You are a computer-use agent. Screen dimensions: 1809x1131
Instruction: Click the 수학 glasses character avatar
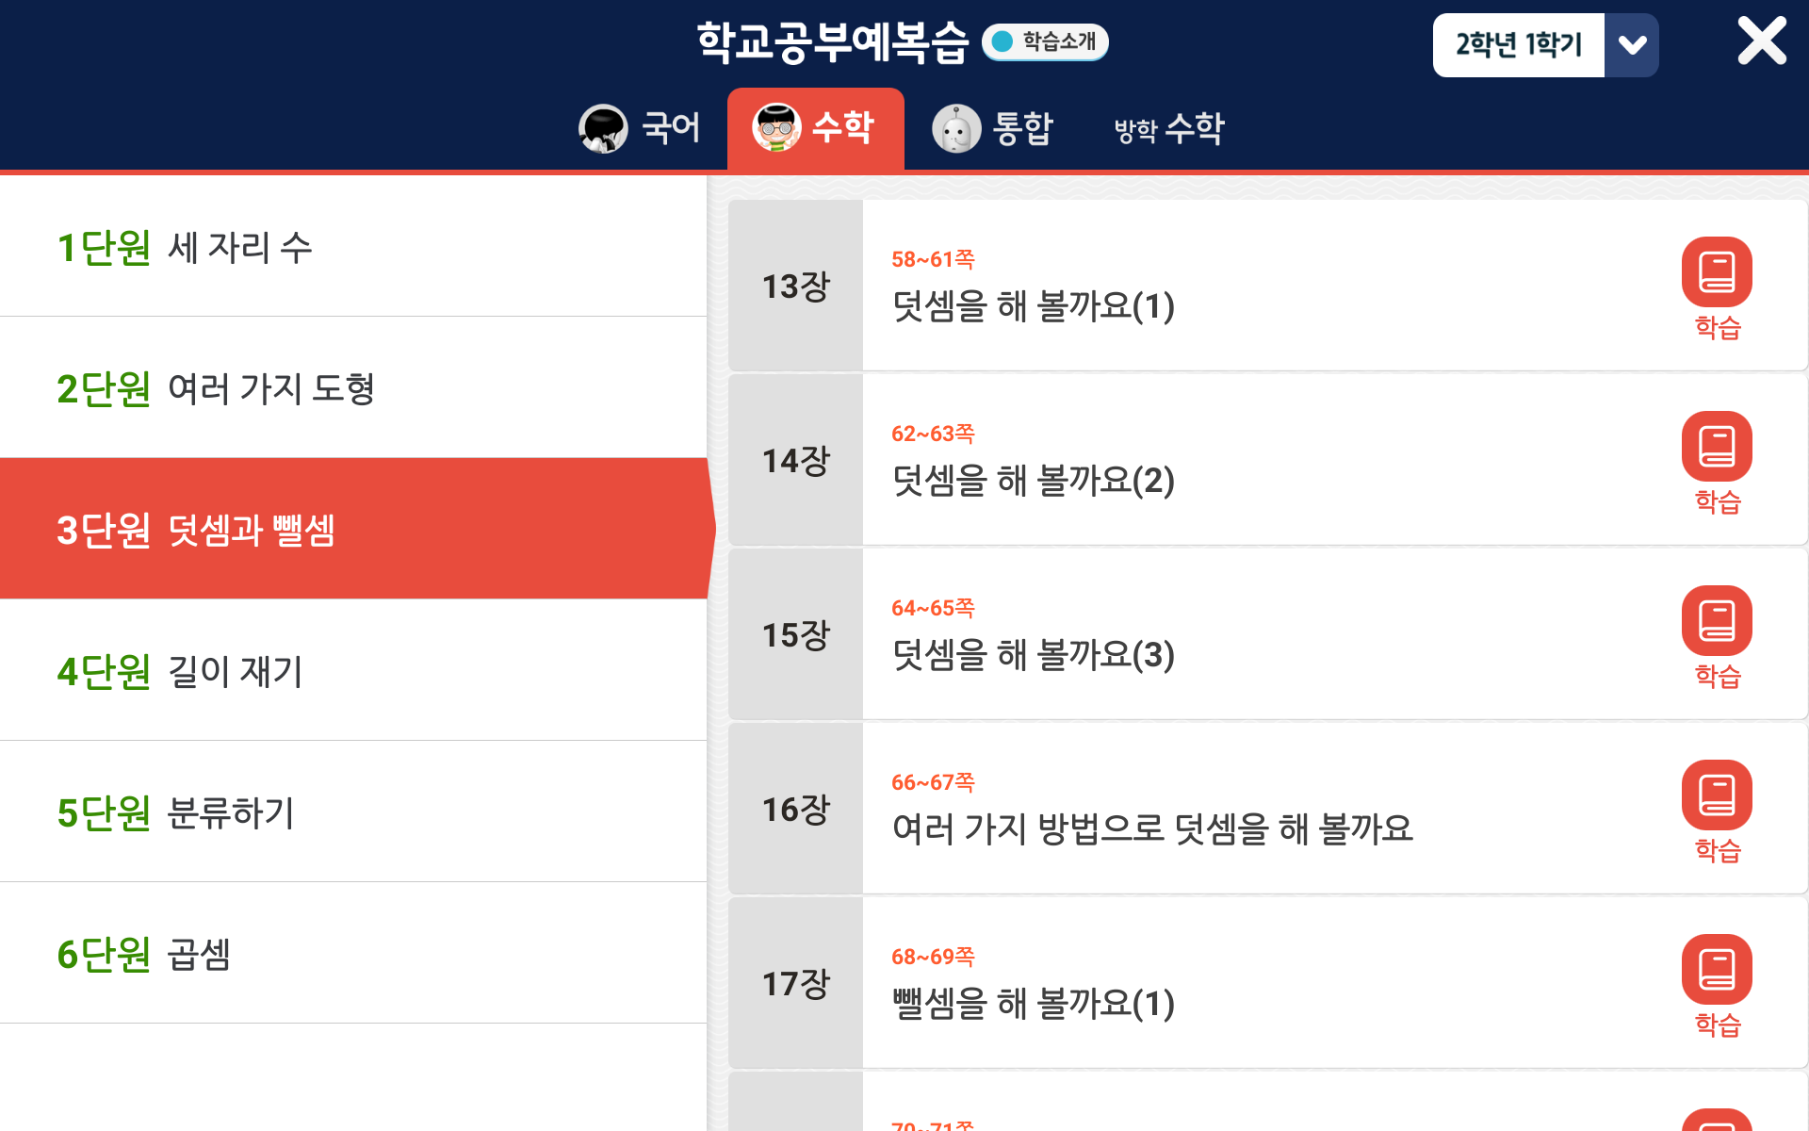776,127
